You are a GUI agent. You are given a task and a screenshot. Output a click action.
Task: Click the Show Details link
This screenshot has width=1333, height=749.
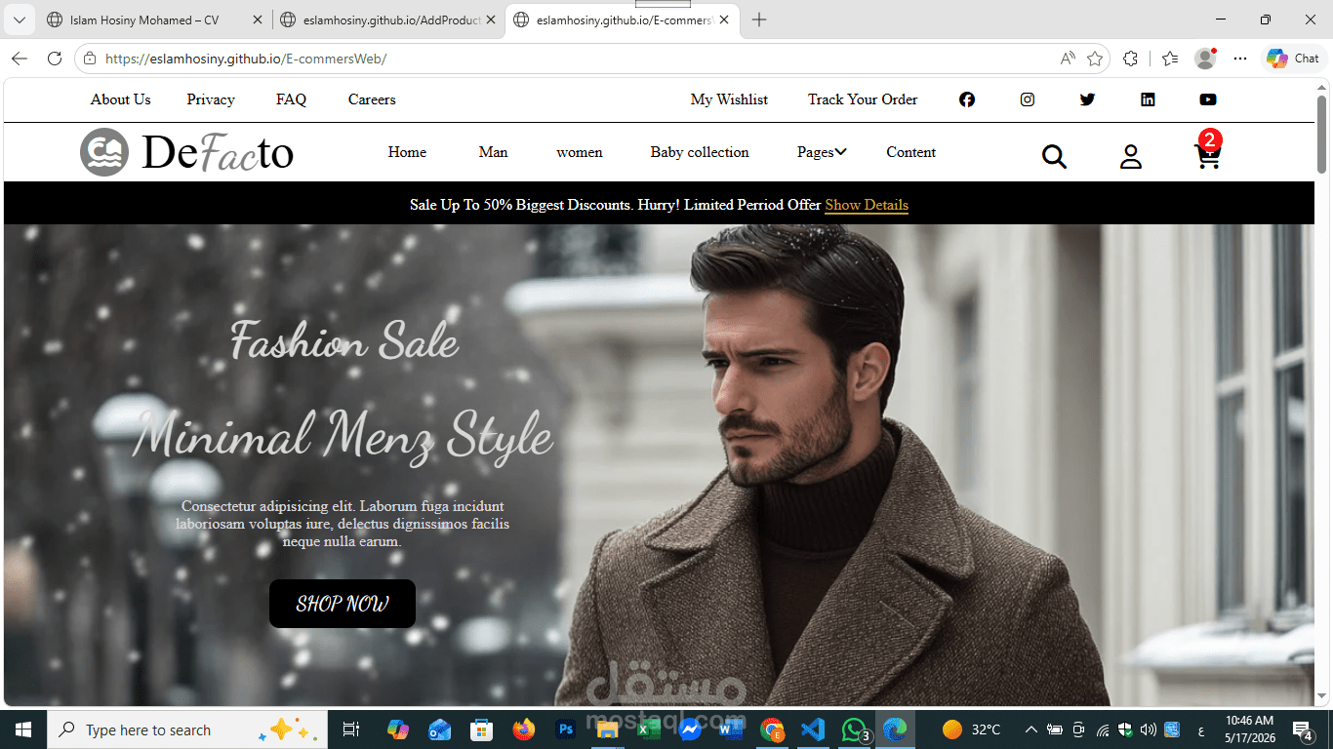[867, 205]
